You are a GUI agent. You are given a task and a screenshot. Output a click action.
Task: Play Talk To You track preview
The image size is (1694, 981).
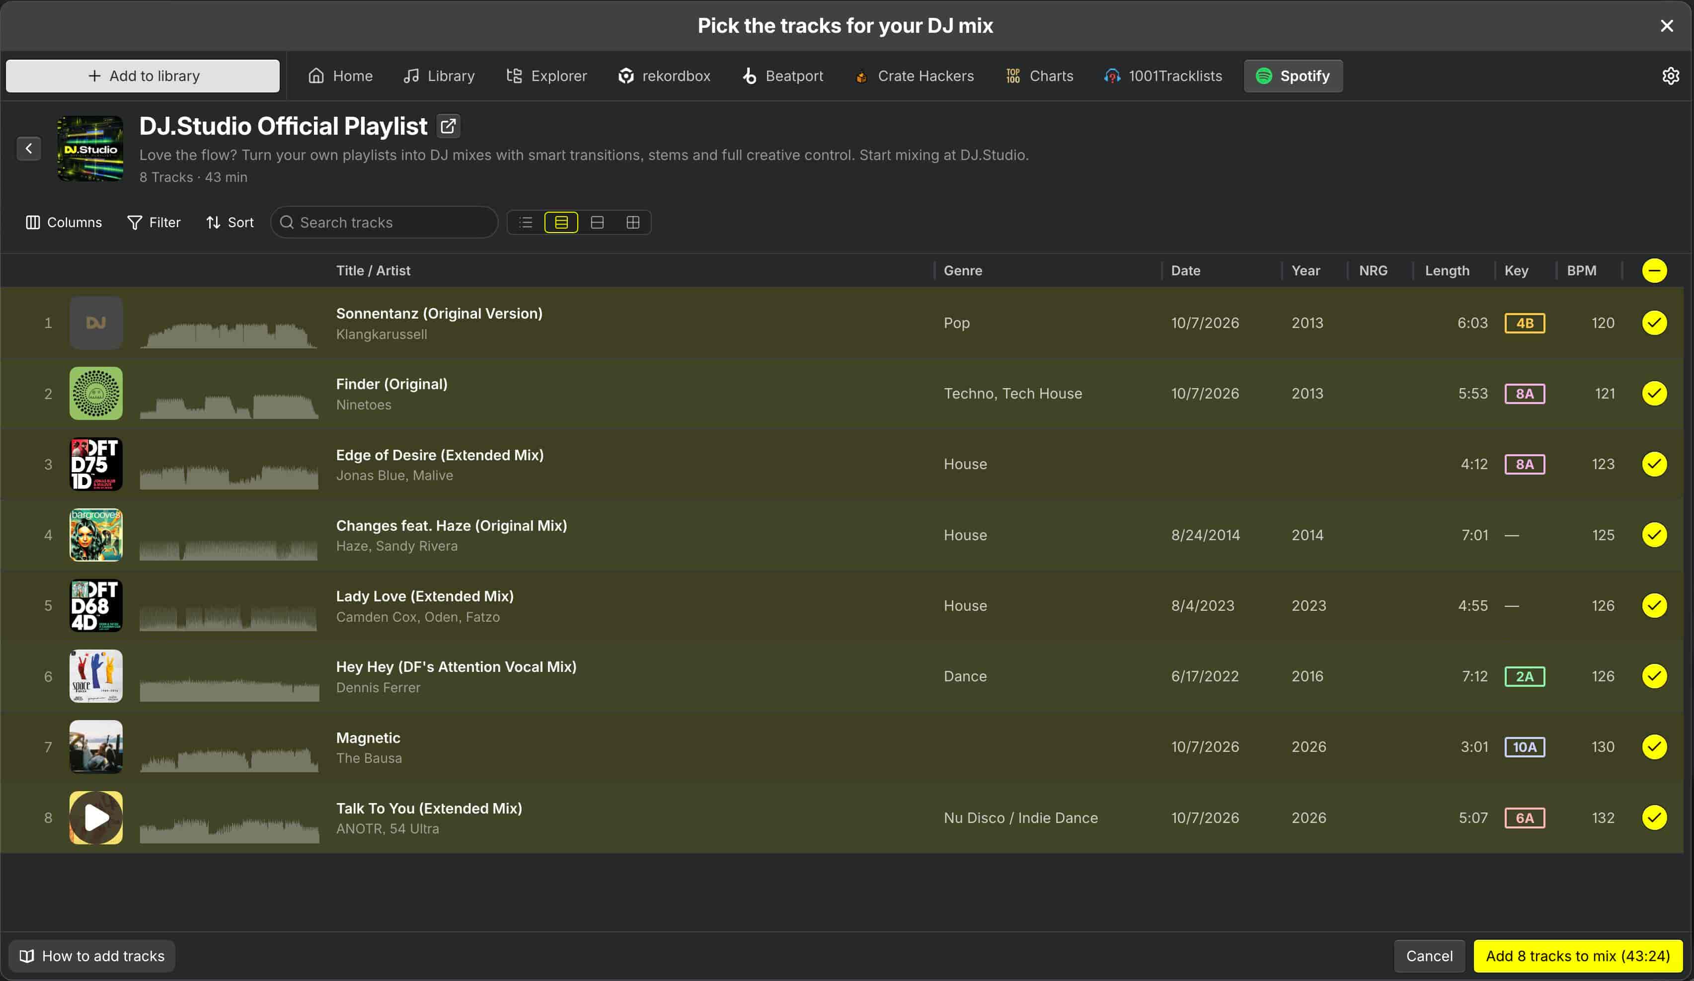click(x=96, y=817)
